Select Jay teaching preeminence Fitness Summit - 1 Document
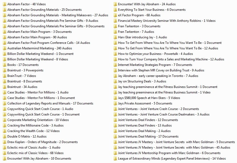237x163 pixels. [168, 87]
